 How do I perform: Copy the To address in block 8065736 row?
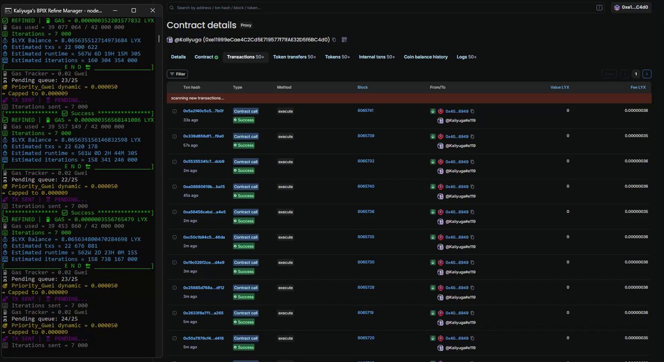tap(473, 212)
